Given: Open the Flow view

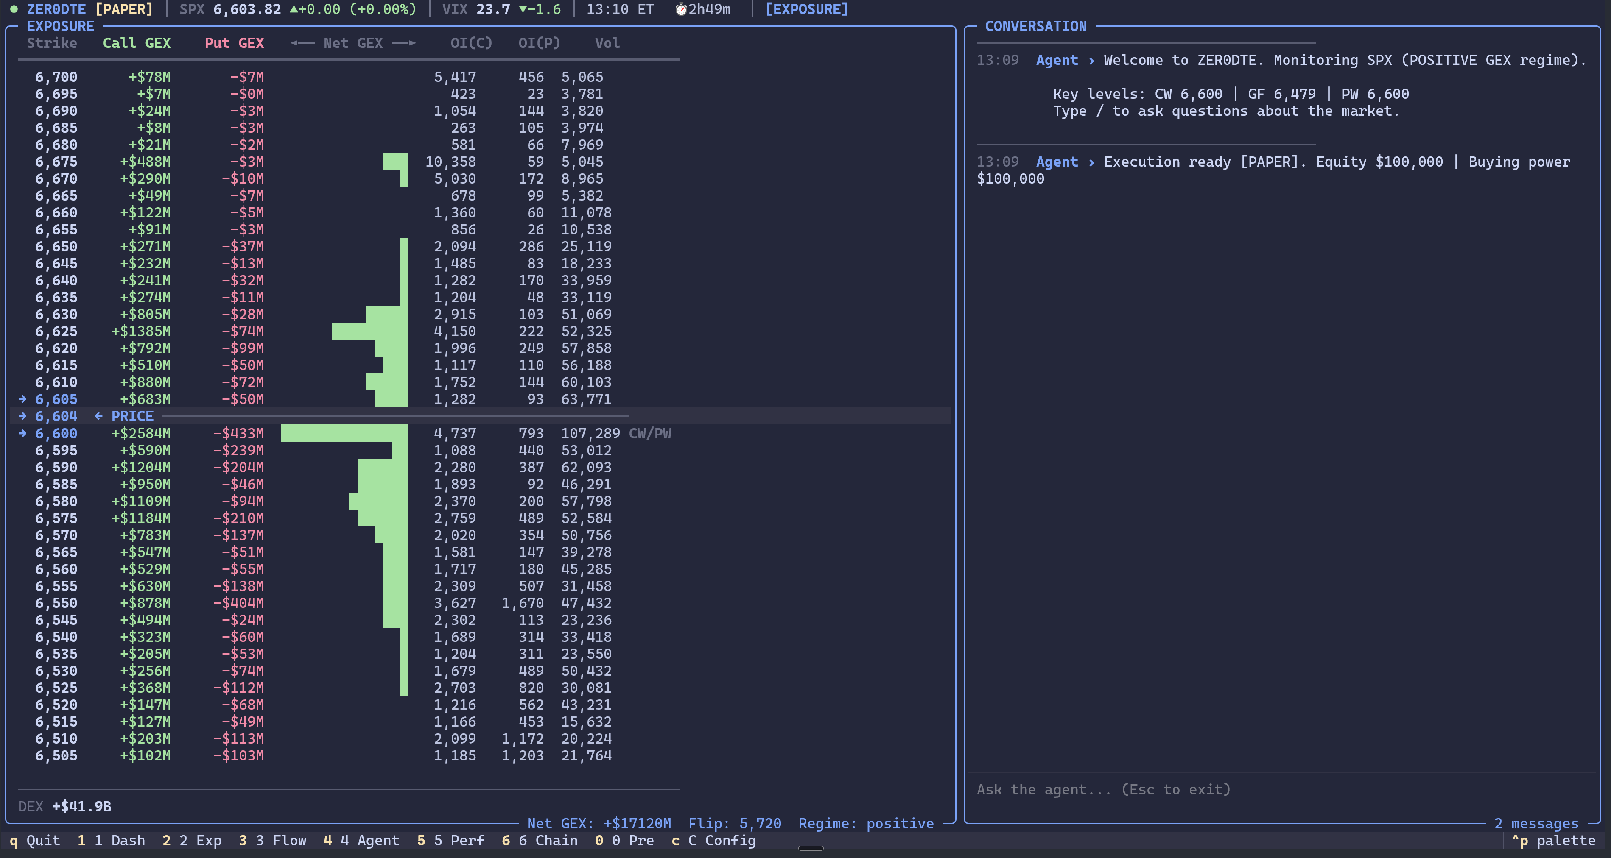Looking at the screenshot, I should click(273, 841).
